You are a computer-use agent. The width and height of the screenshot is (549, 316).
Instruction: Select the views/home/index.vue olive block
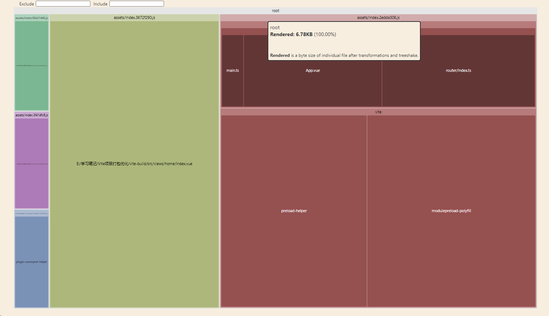click(135, 164)
